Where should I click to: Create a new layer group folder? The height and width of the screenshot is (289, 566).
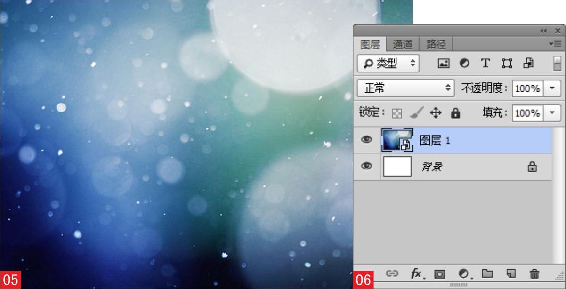click(487, 273)
